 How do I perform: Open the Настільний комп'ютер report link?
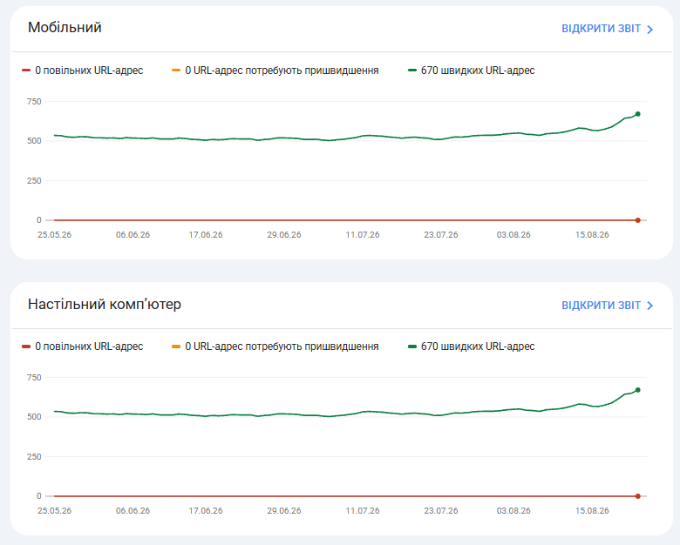click(x=607, y=305)
